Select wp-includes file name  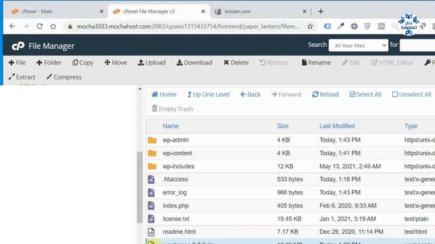coord(178,166)
